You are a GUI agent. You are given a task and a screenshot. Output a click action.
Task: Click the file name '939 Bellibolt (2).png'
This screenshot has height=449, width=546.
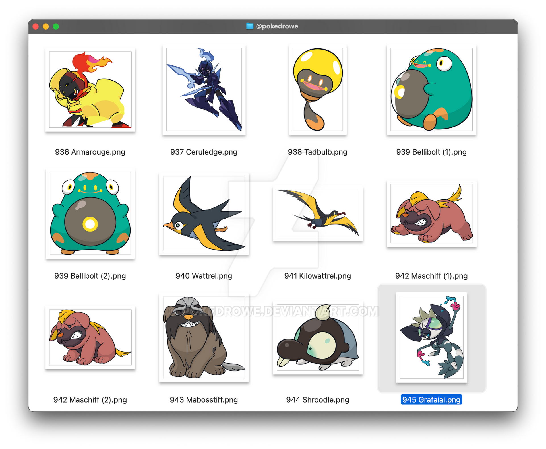click(90, 276)
